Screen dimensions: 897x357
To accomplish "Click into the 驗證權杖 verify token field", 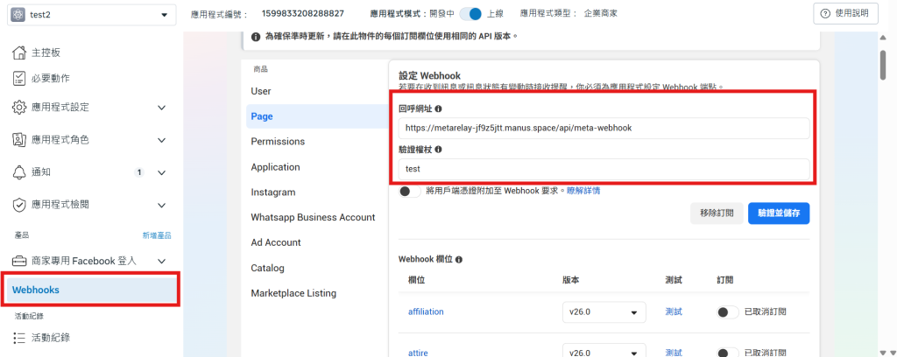I will pyautogui.click(x=604, y=169).
